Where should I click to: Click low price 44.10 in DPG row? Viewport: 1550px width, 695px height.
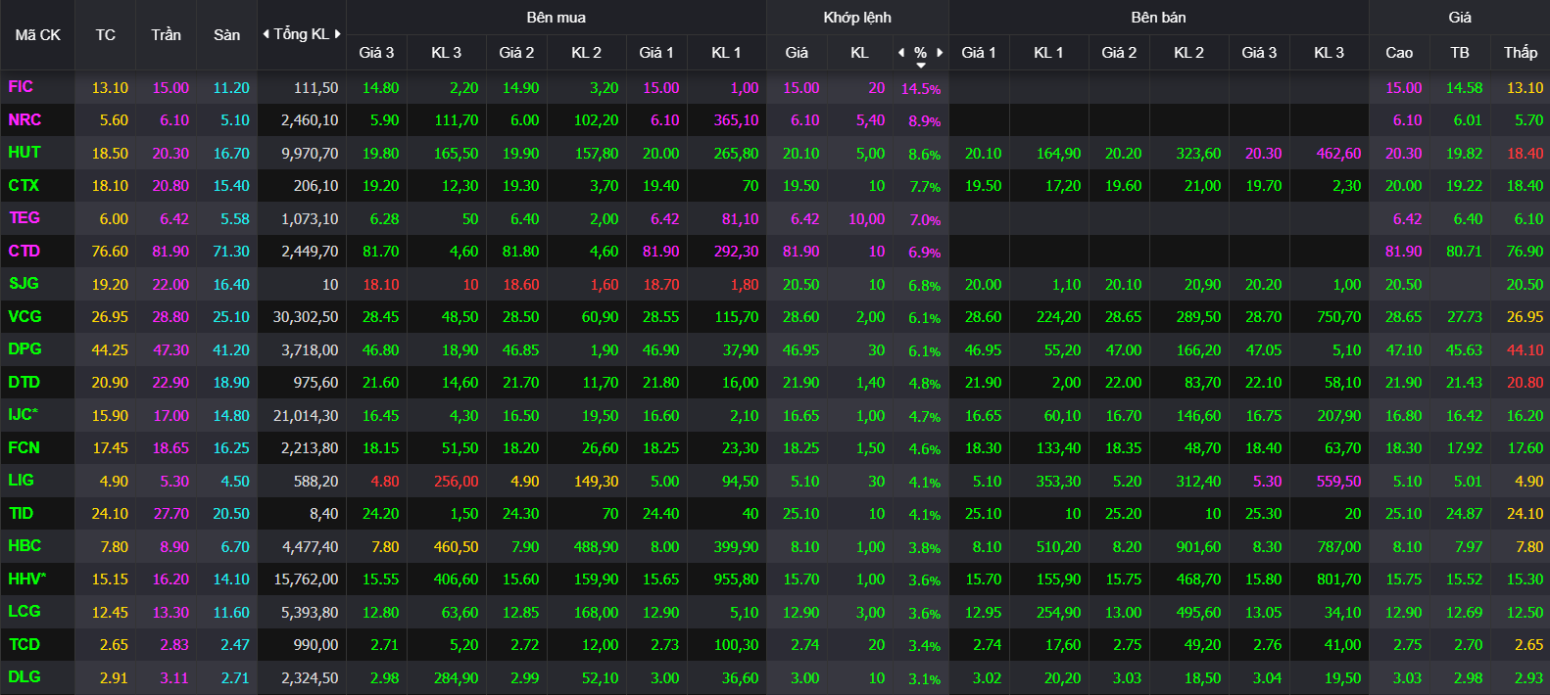click(x=1525, y=350)
